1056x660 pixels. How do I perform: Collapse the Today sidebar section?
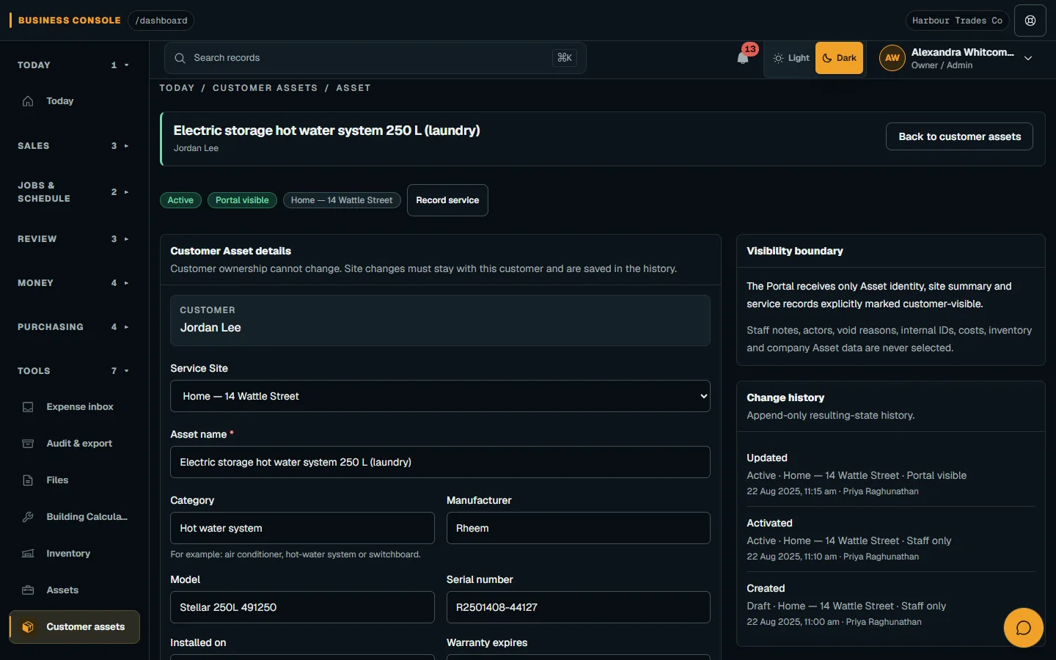tap(73, 65)
